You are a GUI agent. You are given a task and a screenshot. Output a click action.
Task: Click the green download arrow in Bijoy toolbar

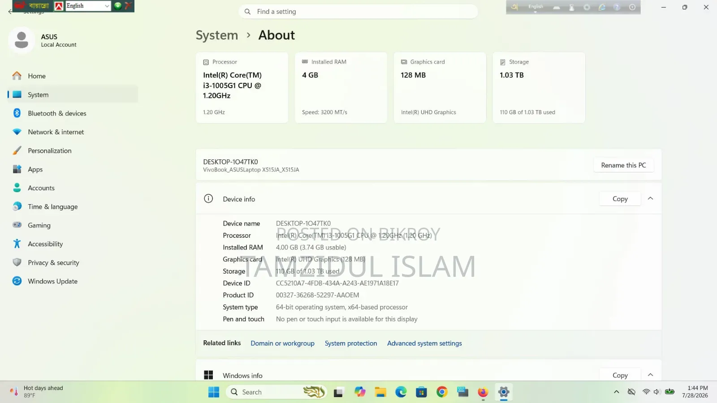tap(118, 6)
